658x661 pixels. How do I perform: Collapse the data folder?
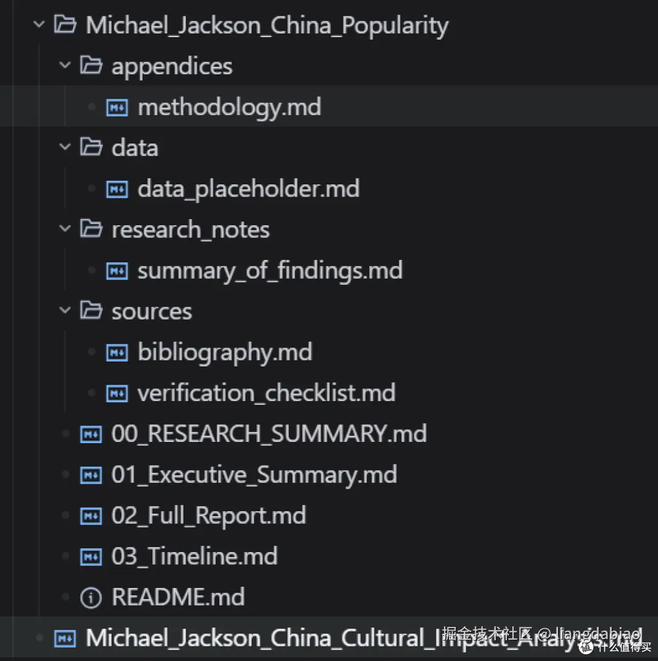(x=65, y=147)
